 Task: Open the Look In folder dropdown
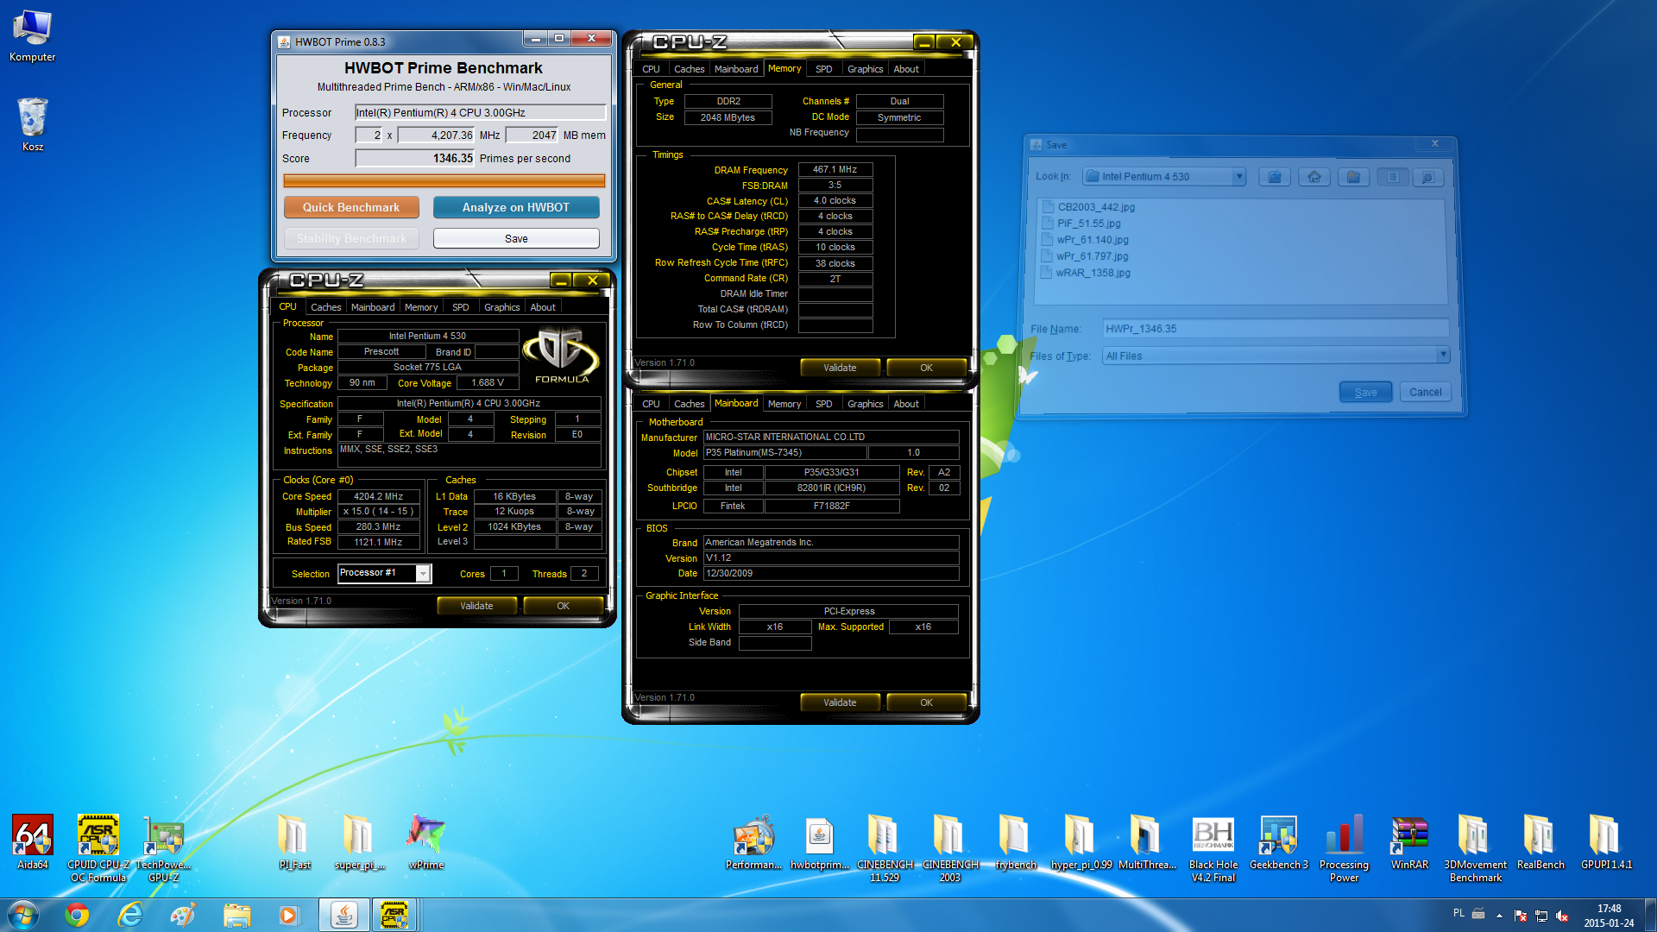tap(1238, 177)
